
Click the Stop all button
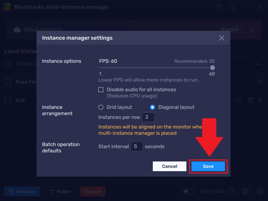pos(93,192)
